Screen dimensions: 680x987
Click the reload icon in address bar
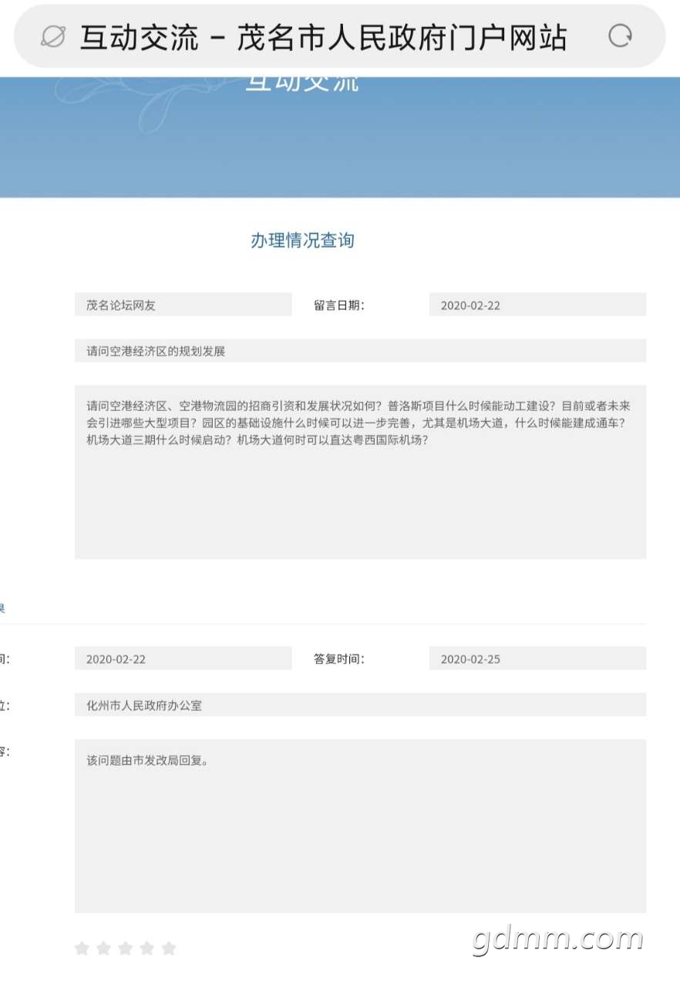[x=620, y=35]
